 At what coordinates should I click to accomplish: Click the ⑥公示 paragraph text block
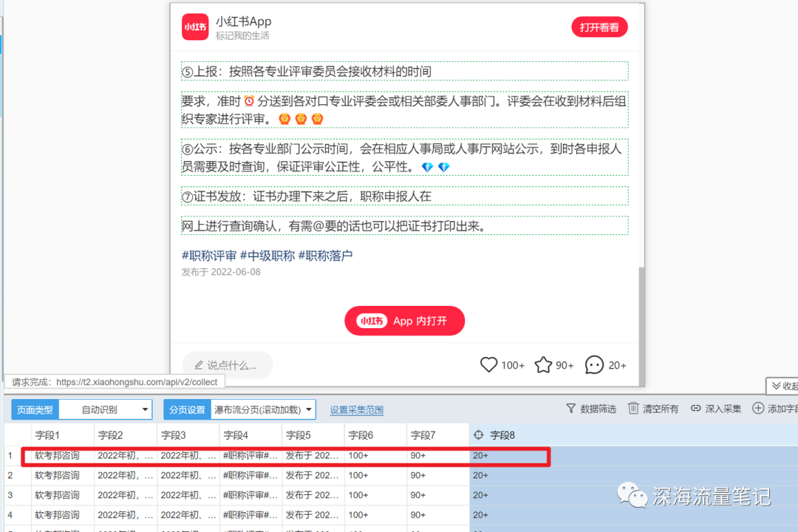[405, 157]
